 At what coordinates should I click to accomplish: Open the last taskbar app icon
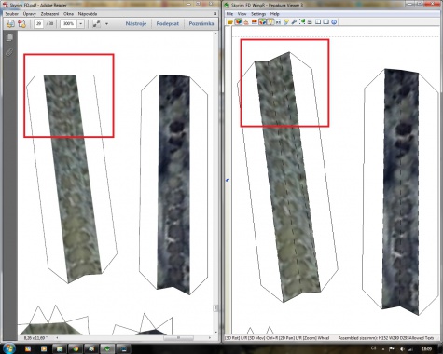pyautogui.click(x=124, y=348)
